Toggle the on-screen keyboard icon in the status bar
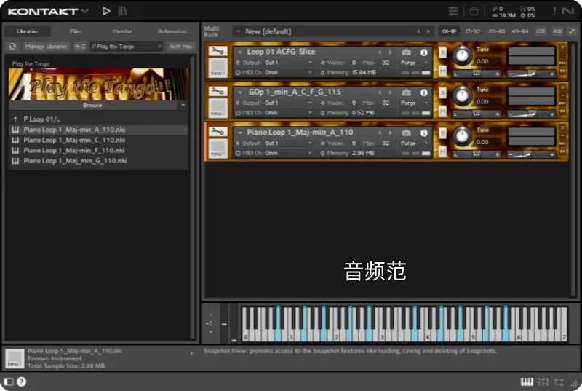Screen dimensions: 582x391 tap(527, 382)
